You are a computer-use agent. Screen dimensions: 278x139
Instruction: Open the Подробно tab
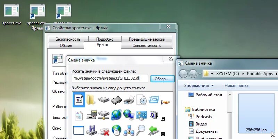105,39
